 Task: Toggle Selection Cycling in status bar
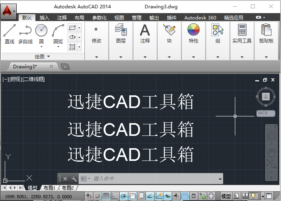coord(202,196)
